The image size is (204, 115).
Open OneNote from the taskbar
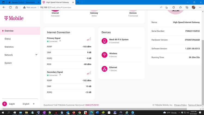coord(44,113)
